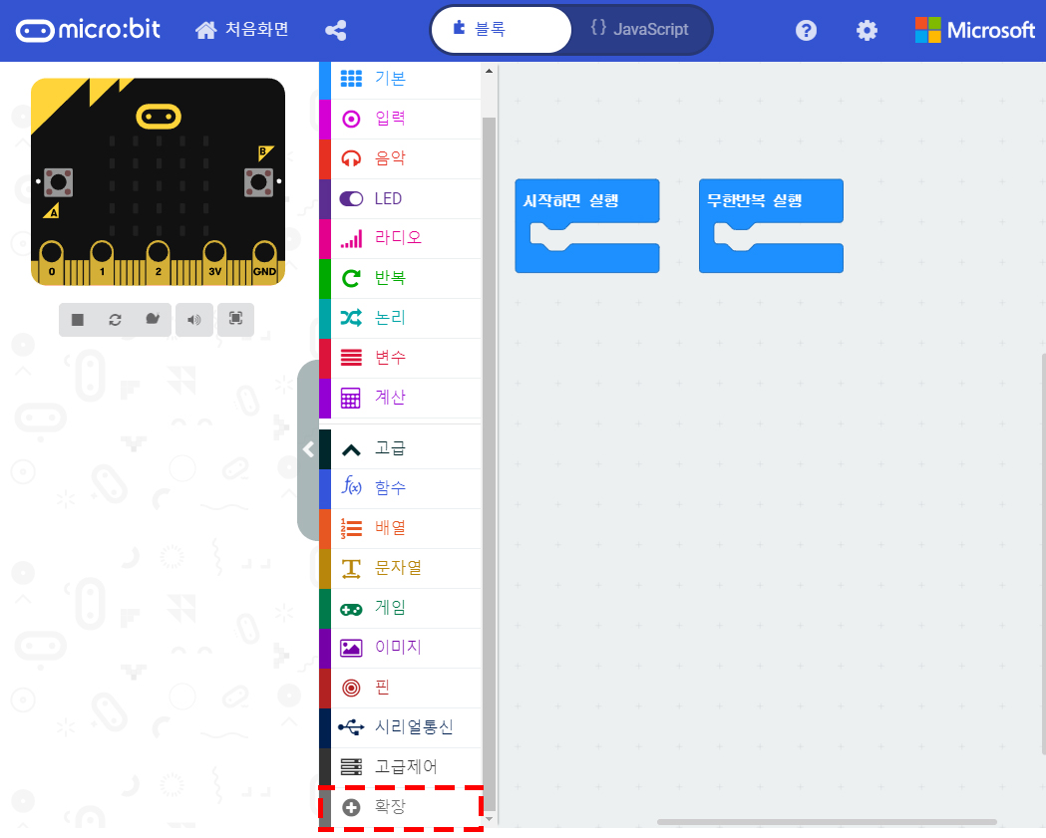Viewport: 1046px width, 838px height.
Task: Open the 입력 block category
Action: [400, 119]
